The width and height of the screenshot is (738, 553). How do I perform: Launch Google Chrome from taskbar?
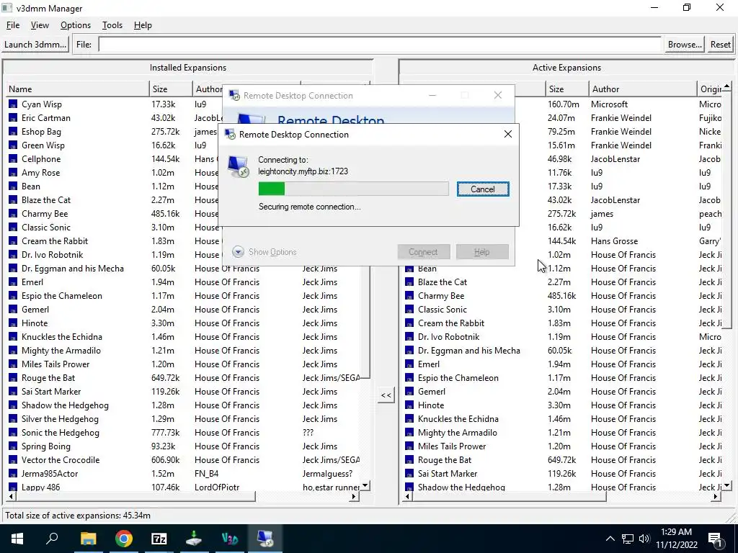(124, 539)
